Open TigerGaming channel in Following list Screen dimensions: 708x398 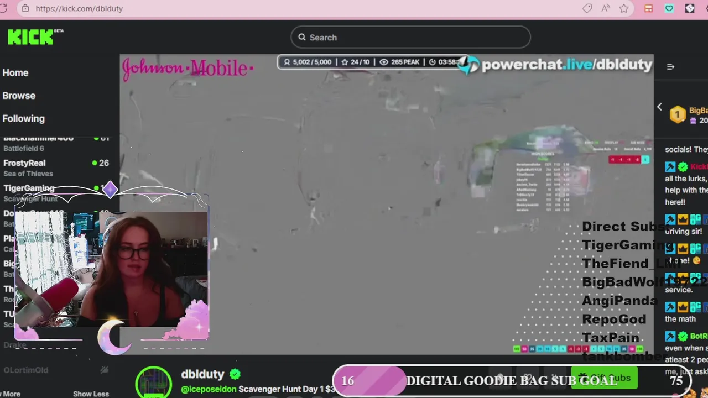point(55,193)
